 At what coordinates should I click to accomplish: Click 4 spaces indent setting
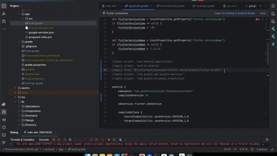tap(262, 149)
